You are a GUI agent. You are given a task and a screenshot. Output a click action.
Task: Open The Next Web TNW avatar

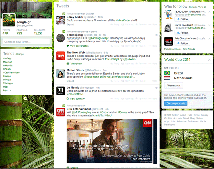coord(61,56)
